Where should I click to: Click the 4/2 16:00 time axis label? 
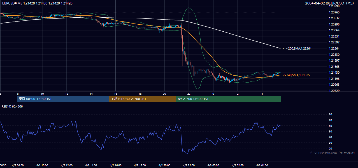point(115,165)
